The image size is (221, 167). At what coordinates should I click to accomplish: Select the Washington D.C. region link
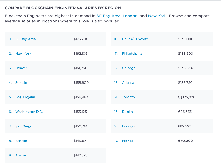(29, 112)
